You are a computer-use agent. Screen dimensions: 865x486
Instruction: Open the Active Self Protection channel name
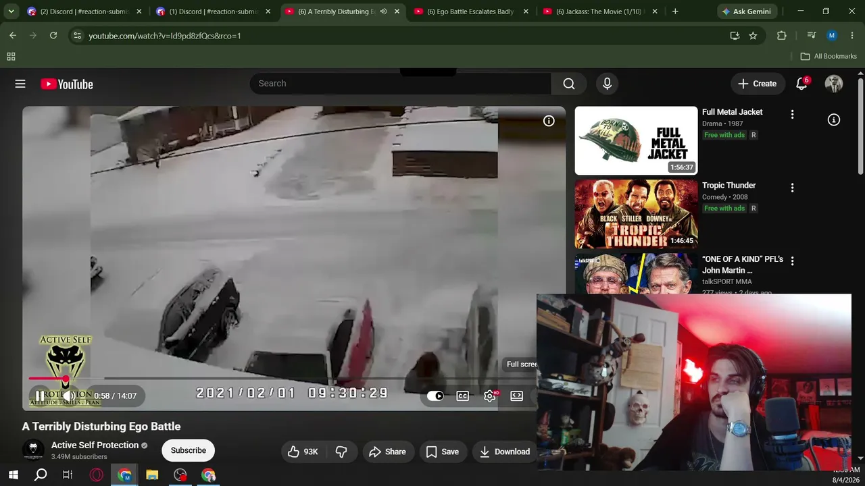pyautogui.click(x=95, y=446)
